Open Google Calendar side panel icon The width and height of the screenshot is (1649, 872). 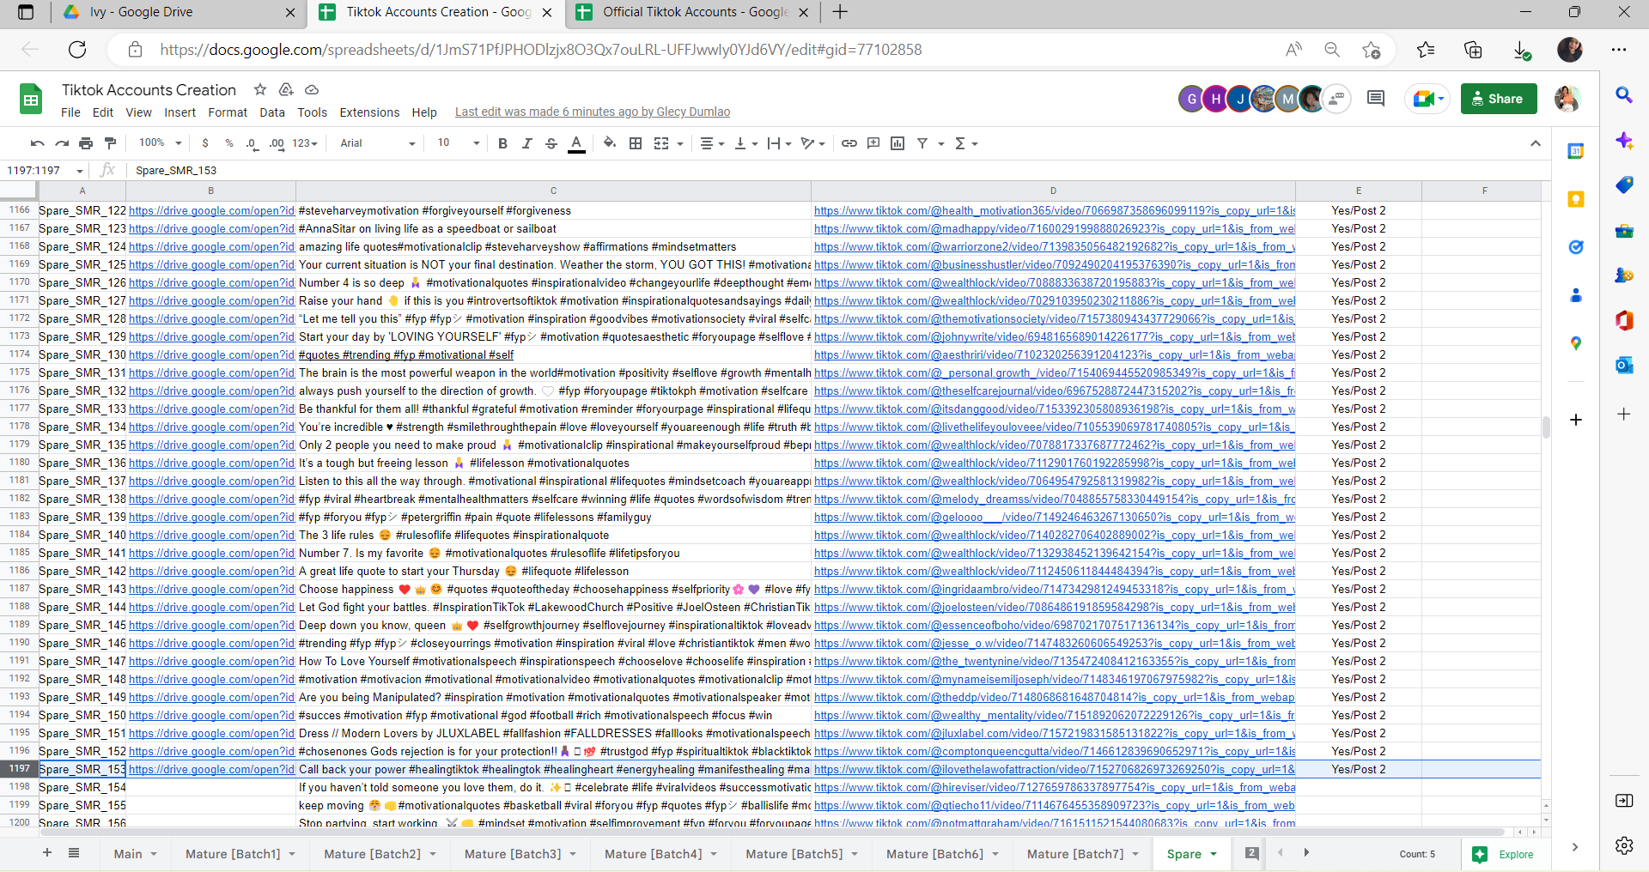pos(1575,151)
